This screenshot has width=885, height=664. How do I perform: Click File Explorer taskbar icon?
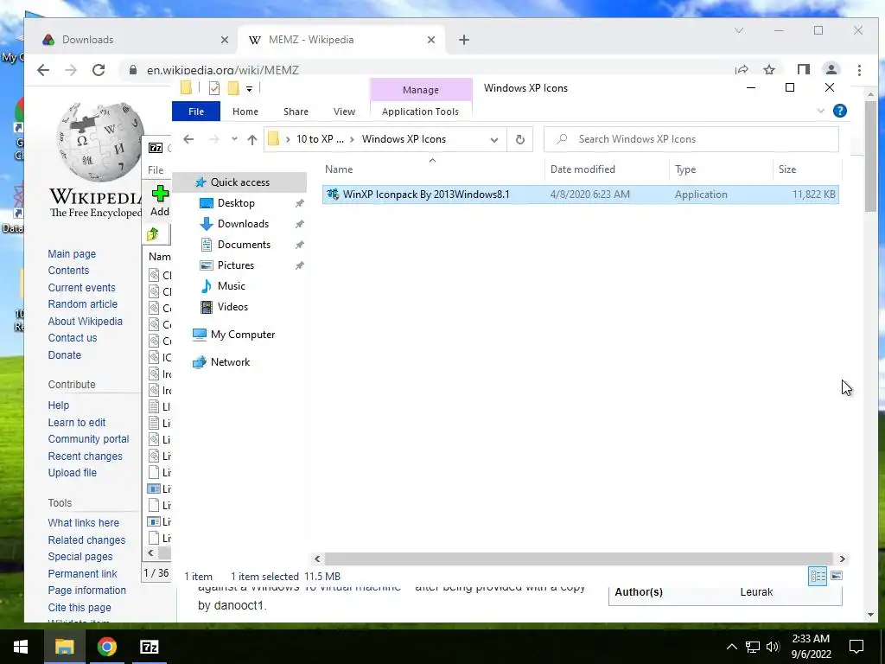pos(64,647)
